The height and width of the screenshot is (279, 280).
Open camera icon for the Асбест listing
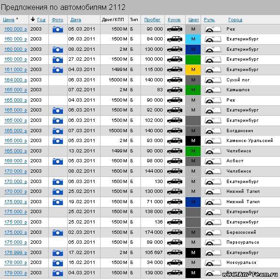point(58,161)
